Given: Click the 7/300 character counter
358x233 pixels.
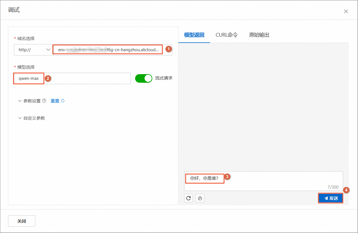Looking at the screenshot, I should point(333,187).
